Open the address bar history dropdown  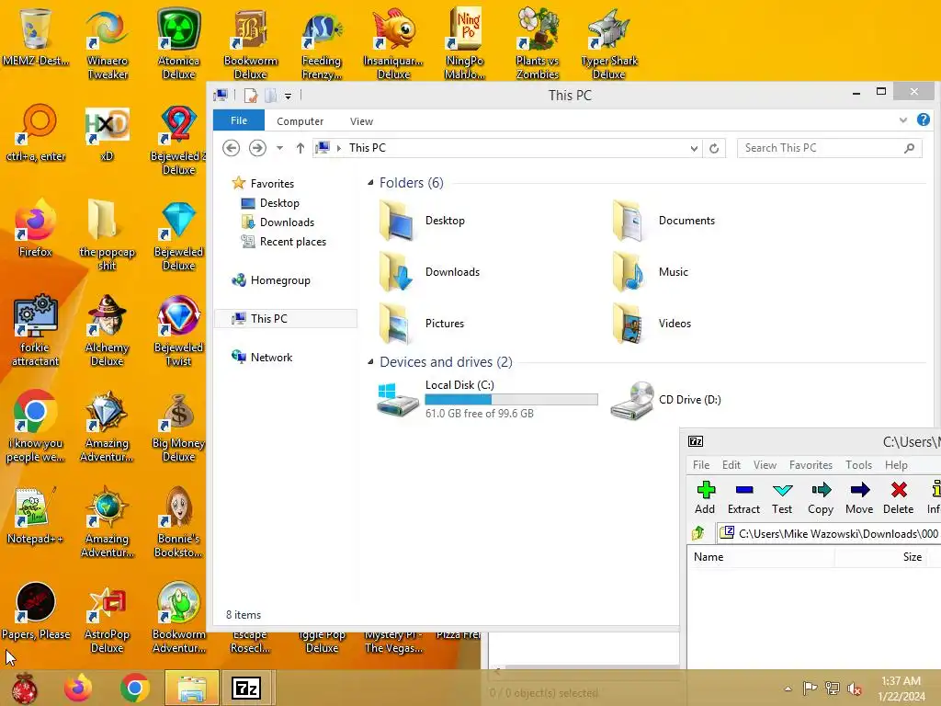[x=694, y=148]
